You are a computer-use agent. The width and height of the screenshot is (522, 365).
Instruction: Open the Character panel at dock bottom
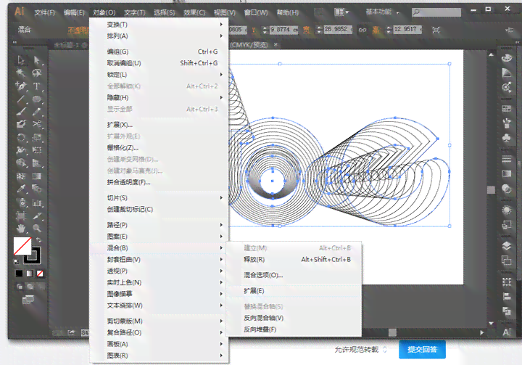click(506, 332)
